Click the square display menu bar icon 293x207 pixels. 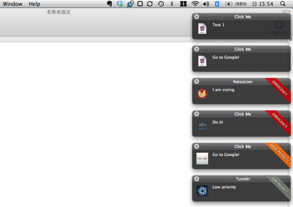pos(140,4)
